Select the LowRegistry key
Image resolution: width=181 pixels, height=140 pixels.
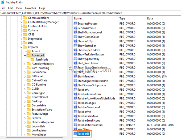coord(39,130)
